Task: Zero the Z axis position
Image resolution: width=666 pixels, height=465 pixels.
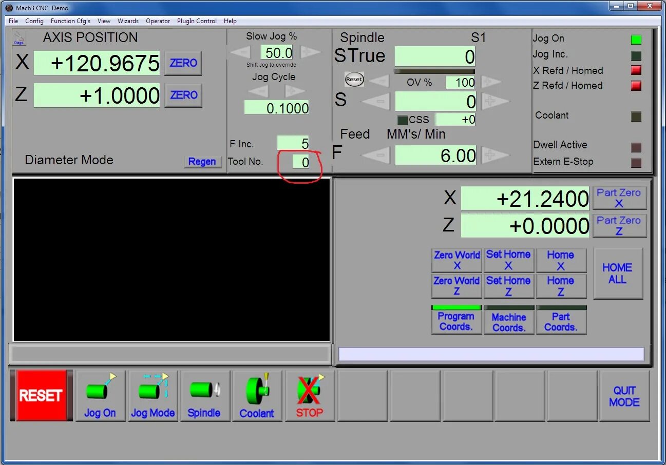Action: pos(183,95)
